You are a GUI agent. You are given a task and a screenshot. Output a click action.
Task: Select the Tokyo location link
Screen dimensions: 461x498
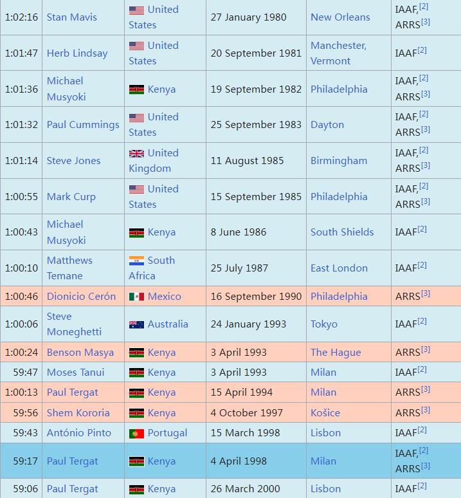(324, 324)
